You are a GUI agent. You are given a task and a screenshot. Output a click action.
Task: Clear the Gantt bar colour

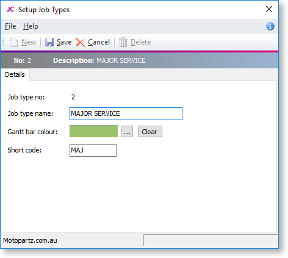[x=150, y=132]
